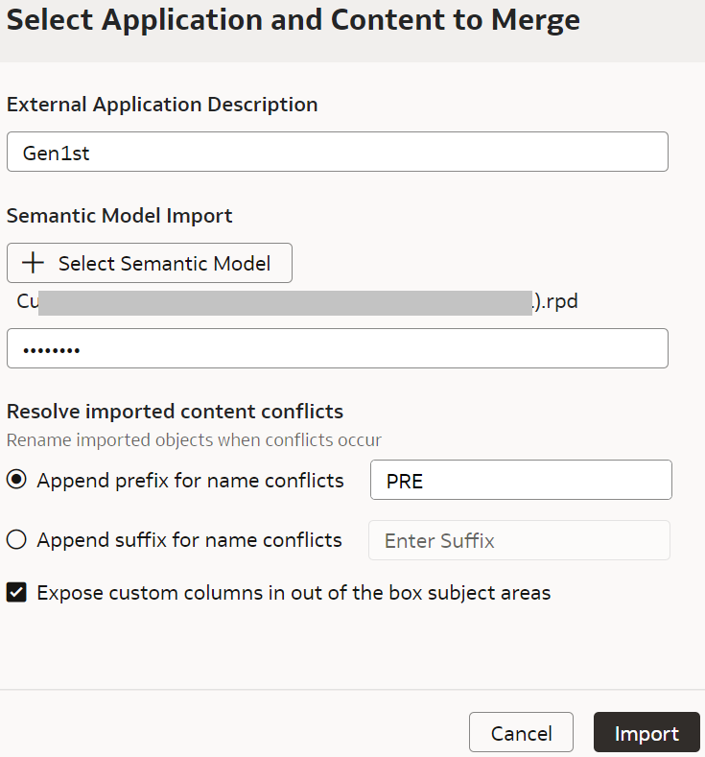This screenshot has width=705, height=757.
Task: Click the "External Application Description" field label
Action: click(x=162, y=105)
